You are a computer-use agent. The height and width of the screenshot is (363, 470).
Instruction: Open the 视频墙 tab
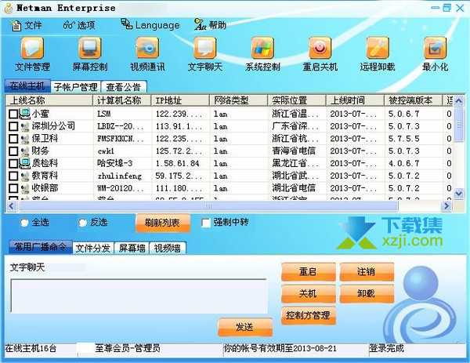(x=168, y=248)
